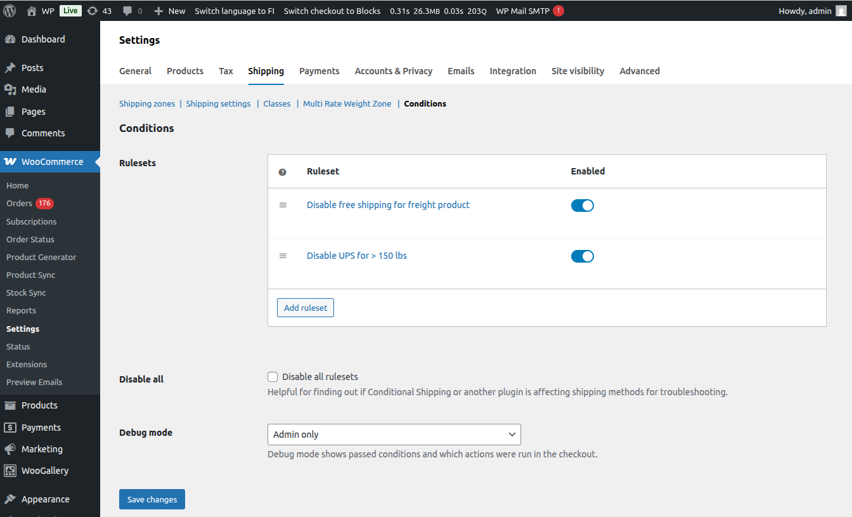Viewport: 852px width, 517px height.
Task: Click the WP Mail SMTP alert badge
Action: (x=558, y=11)
